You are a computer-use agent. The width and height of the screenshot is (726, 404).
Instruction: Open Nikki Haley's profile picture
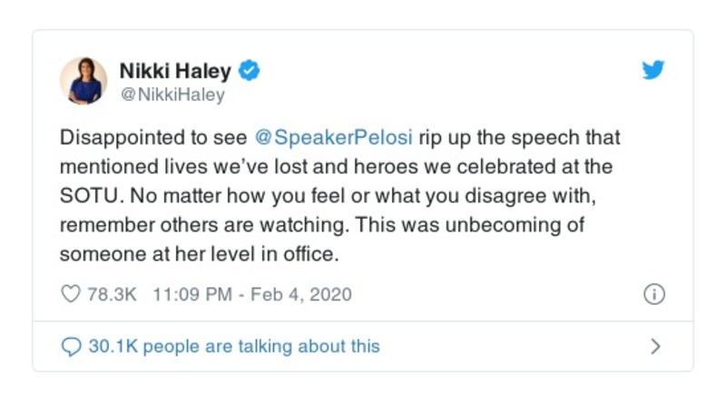pyautogui.click(x=83, y=81)
